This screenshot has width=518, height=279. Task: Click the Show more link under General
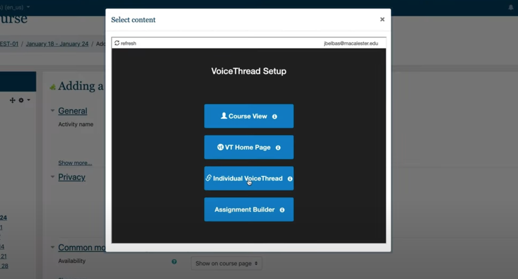coord(75,163)
